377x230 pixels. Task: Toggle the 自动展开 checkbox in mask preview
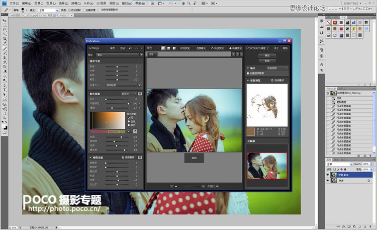click(x=272, y=80)
